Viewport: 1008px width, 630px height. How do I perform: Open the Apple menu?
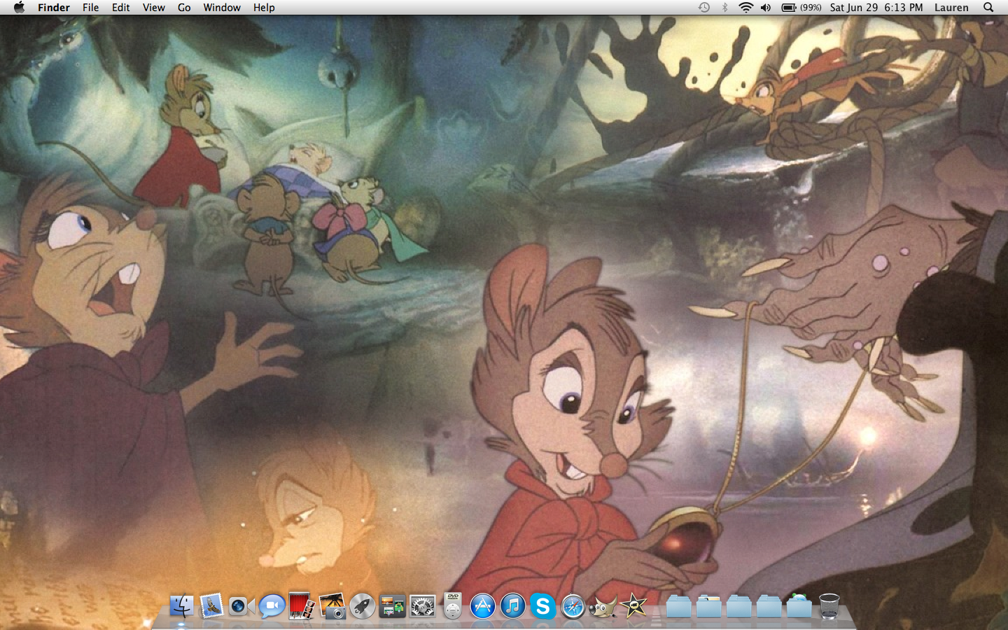[19, 8]
